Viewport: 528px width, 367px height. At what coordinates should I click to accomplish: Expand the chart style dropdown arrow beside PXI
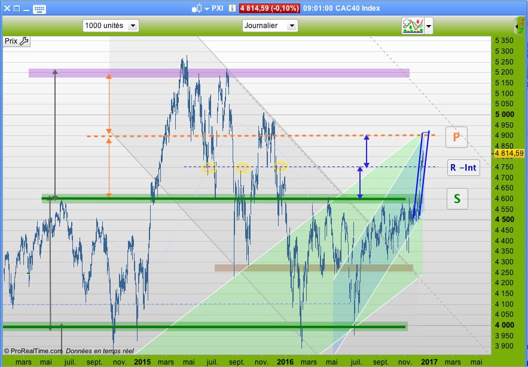[207, 9]
